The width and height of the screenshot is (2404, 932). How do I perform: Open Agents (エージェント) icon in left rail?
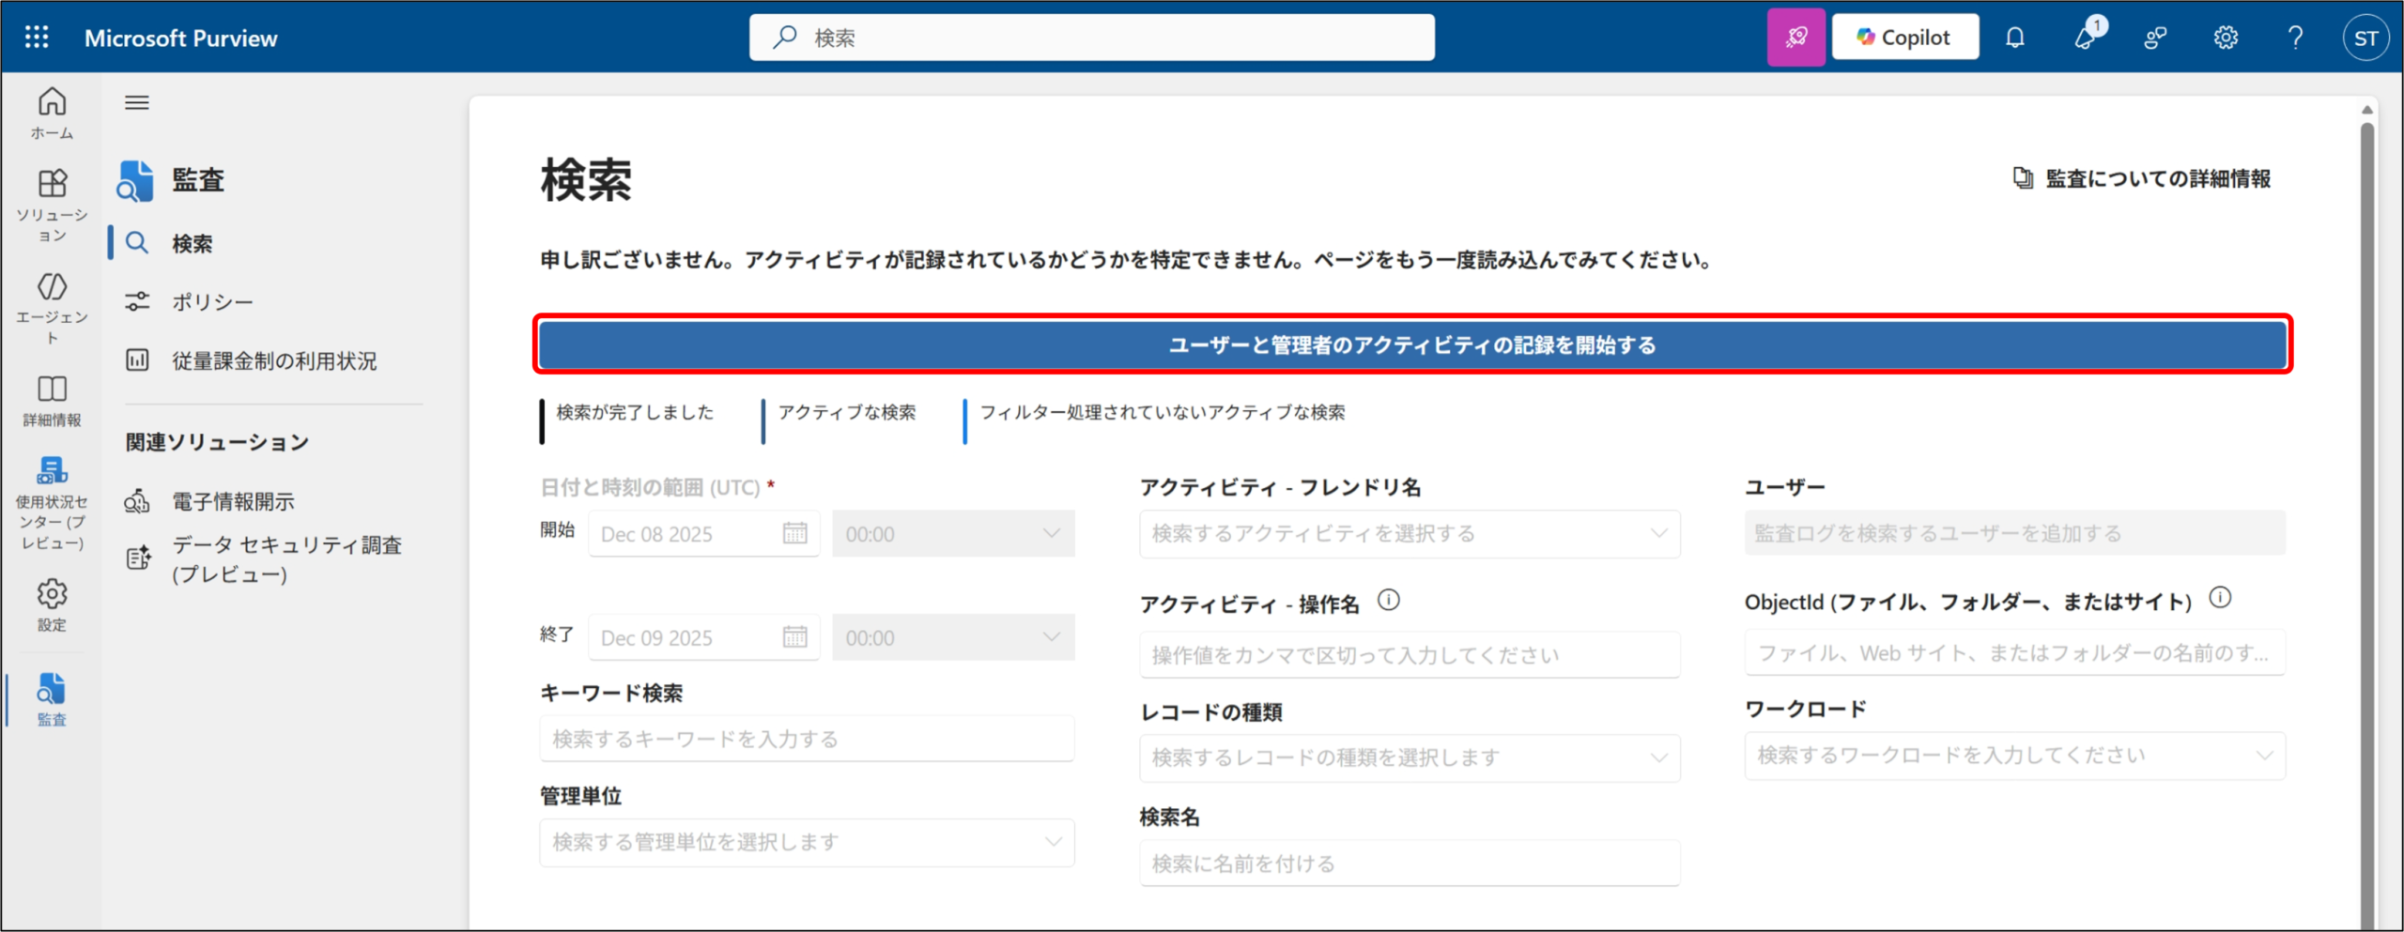(x=52, y=306)
